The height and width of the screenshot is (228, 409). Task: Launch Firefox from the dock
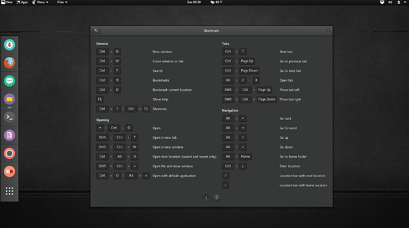click(x=9, y=63)
